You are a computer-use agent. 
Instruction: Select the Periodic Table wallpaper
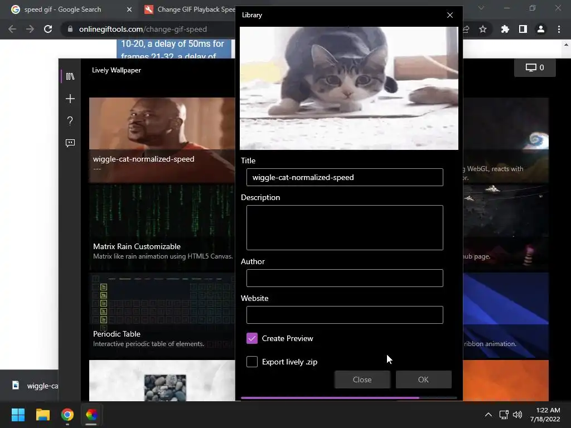point(162,315)
